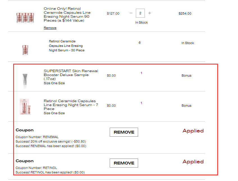This screenshot has height=181, width=238.
Task: Click the 20% off exclusive savings message
Action: click(51, 141)
